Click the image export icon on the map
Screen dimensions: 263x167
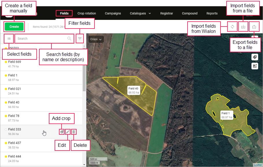[255, 66]
